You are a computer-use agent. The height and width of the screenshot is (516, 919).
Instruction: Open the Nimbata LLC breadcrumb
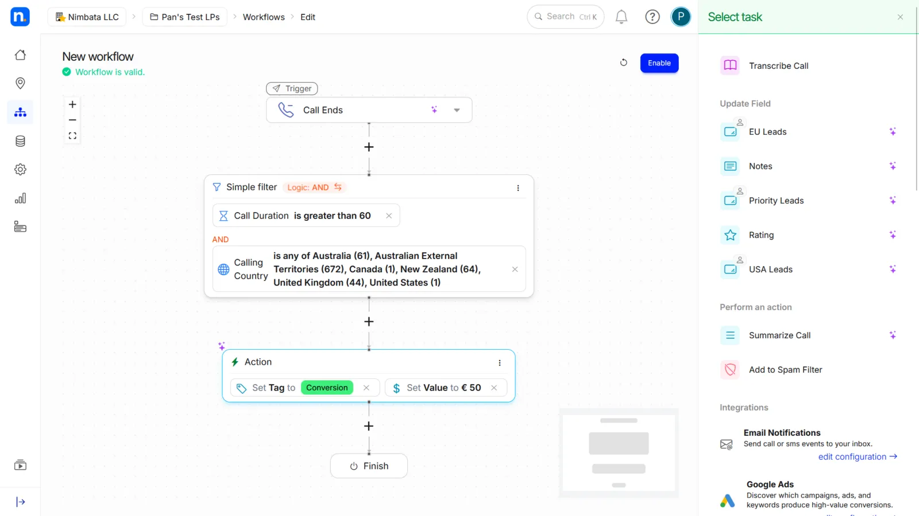click(87, 17)
